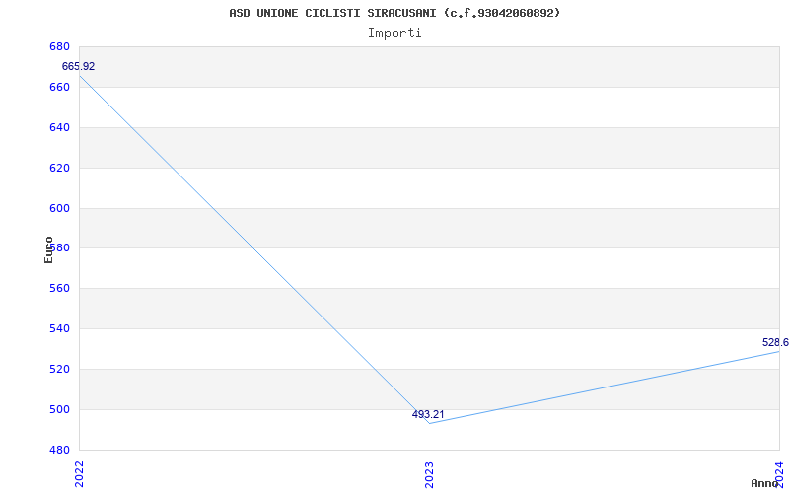Select the 528.6 data point label
This screenshot has height=493, width=789.
pos(775,342)
